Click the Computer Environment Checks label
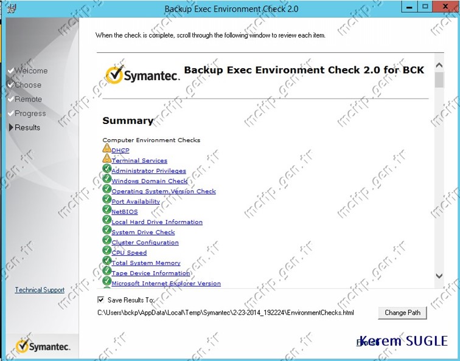Screen dimensions: 460x361 (x=151, y=140)
